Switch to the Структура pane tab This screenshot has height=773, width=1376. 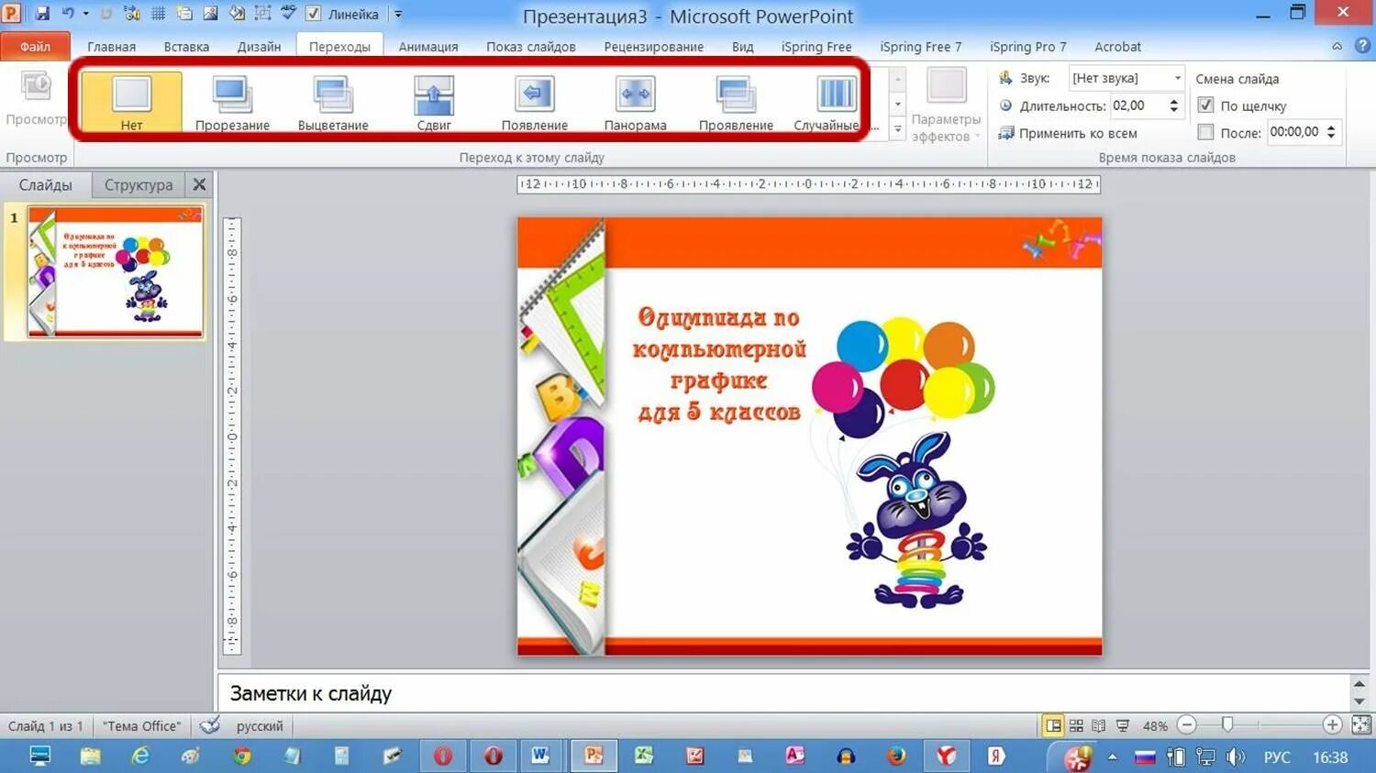click(139, 184)
